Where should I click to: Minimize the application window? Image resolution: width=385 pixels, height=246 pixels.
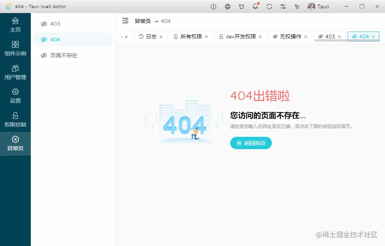pyautogui.click(x=346, y=7)
